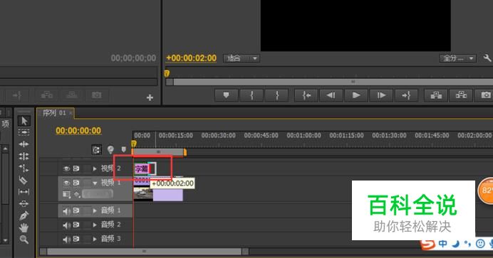Click the Mark In button
Image resolution: width=493 pixels, height=258 pixels.
tap(251, 95)
